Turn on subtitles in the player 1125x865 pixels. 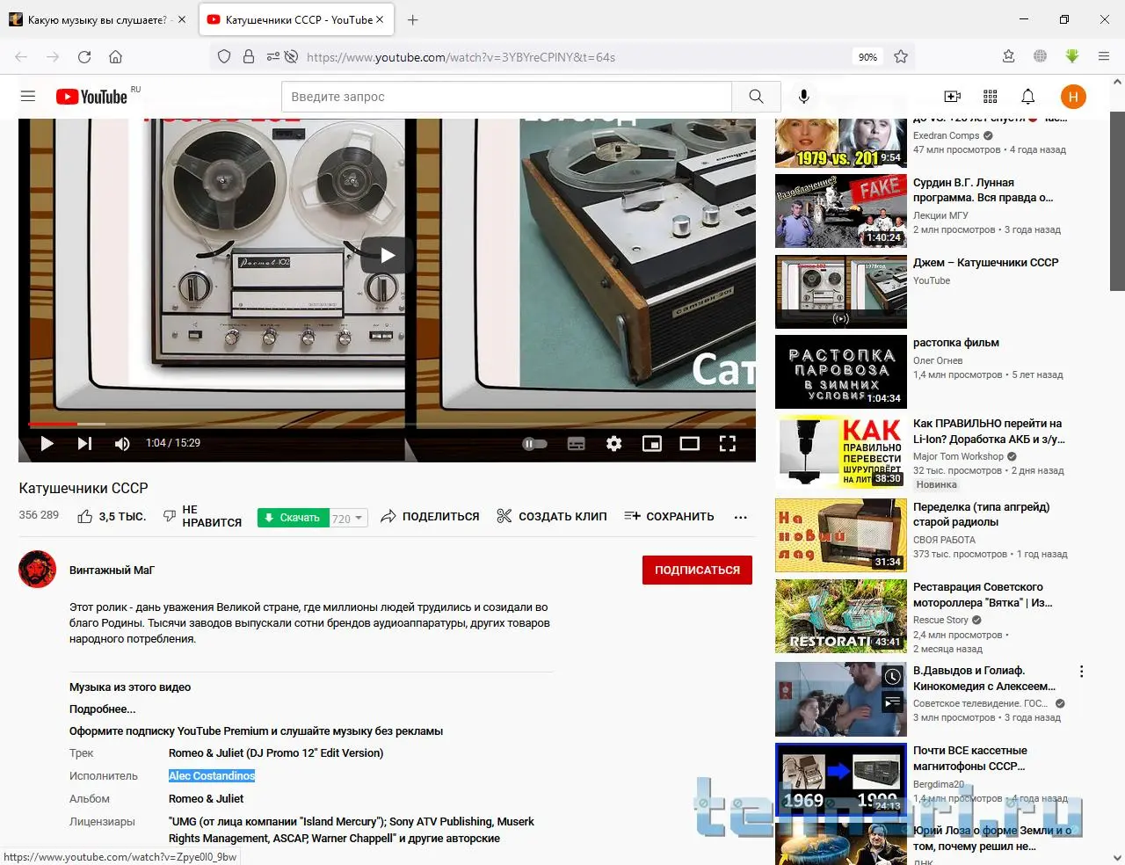(x=577, y=444)
